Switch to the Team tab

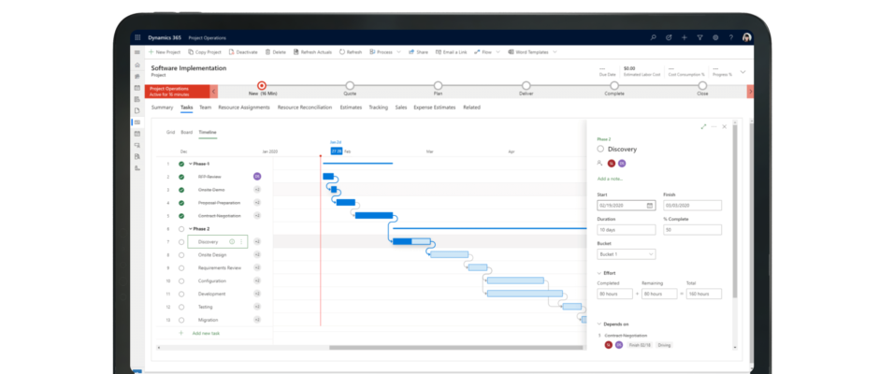[205, 108]
